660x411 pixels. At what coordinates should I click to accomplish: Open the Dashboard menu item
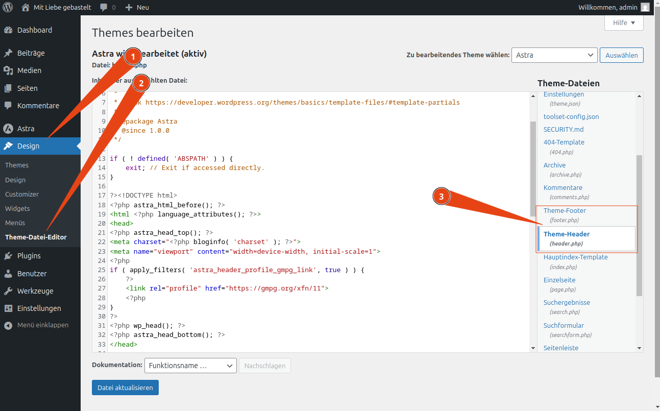(40, 30)
